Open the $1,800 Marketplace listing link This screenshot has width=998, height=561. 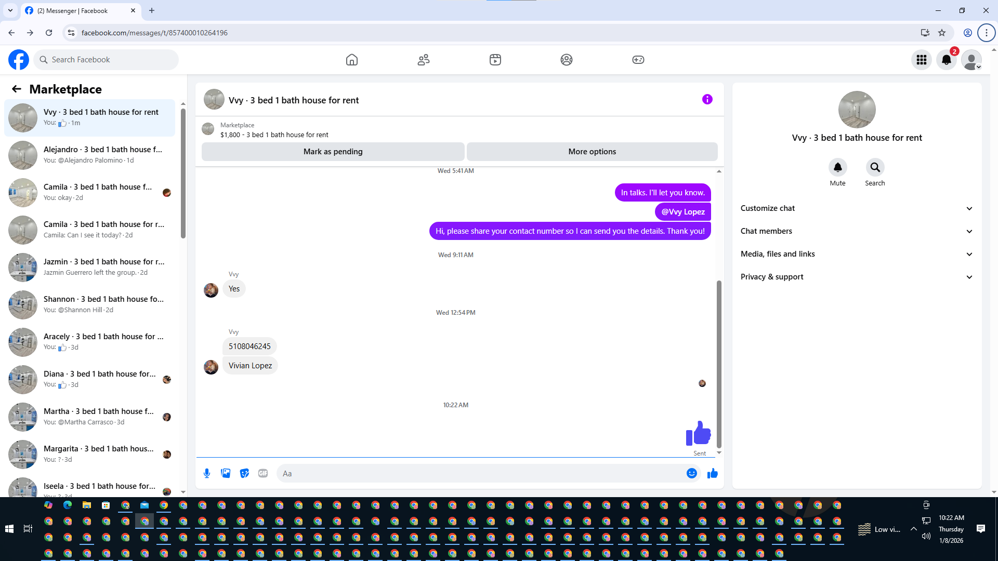pyautogui.click(x=274, y=135)
